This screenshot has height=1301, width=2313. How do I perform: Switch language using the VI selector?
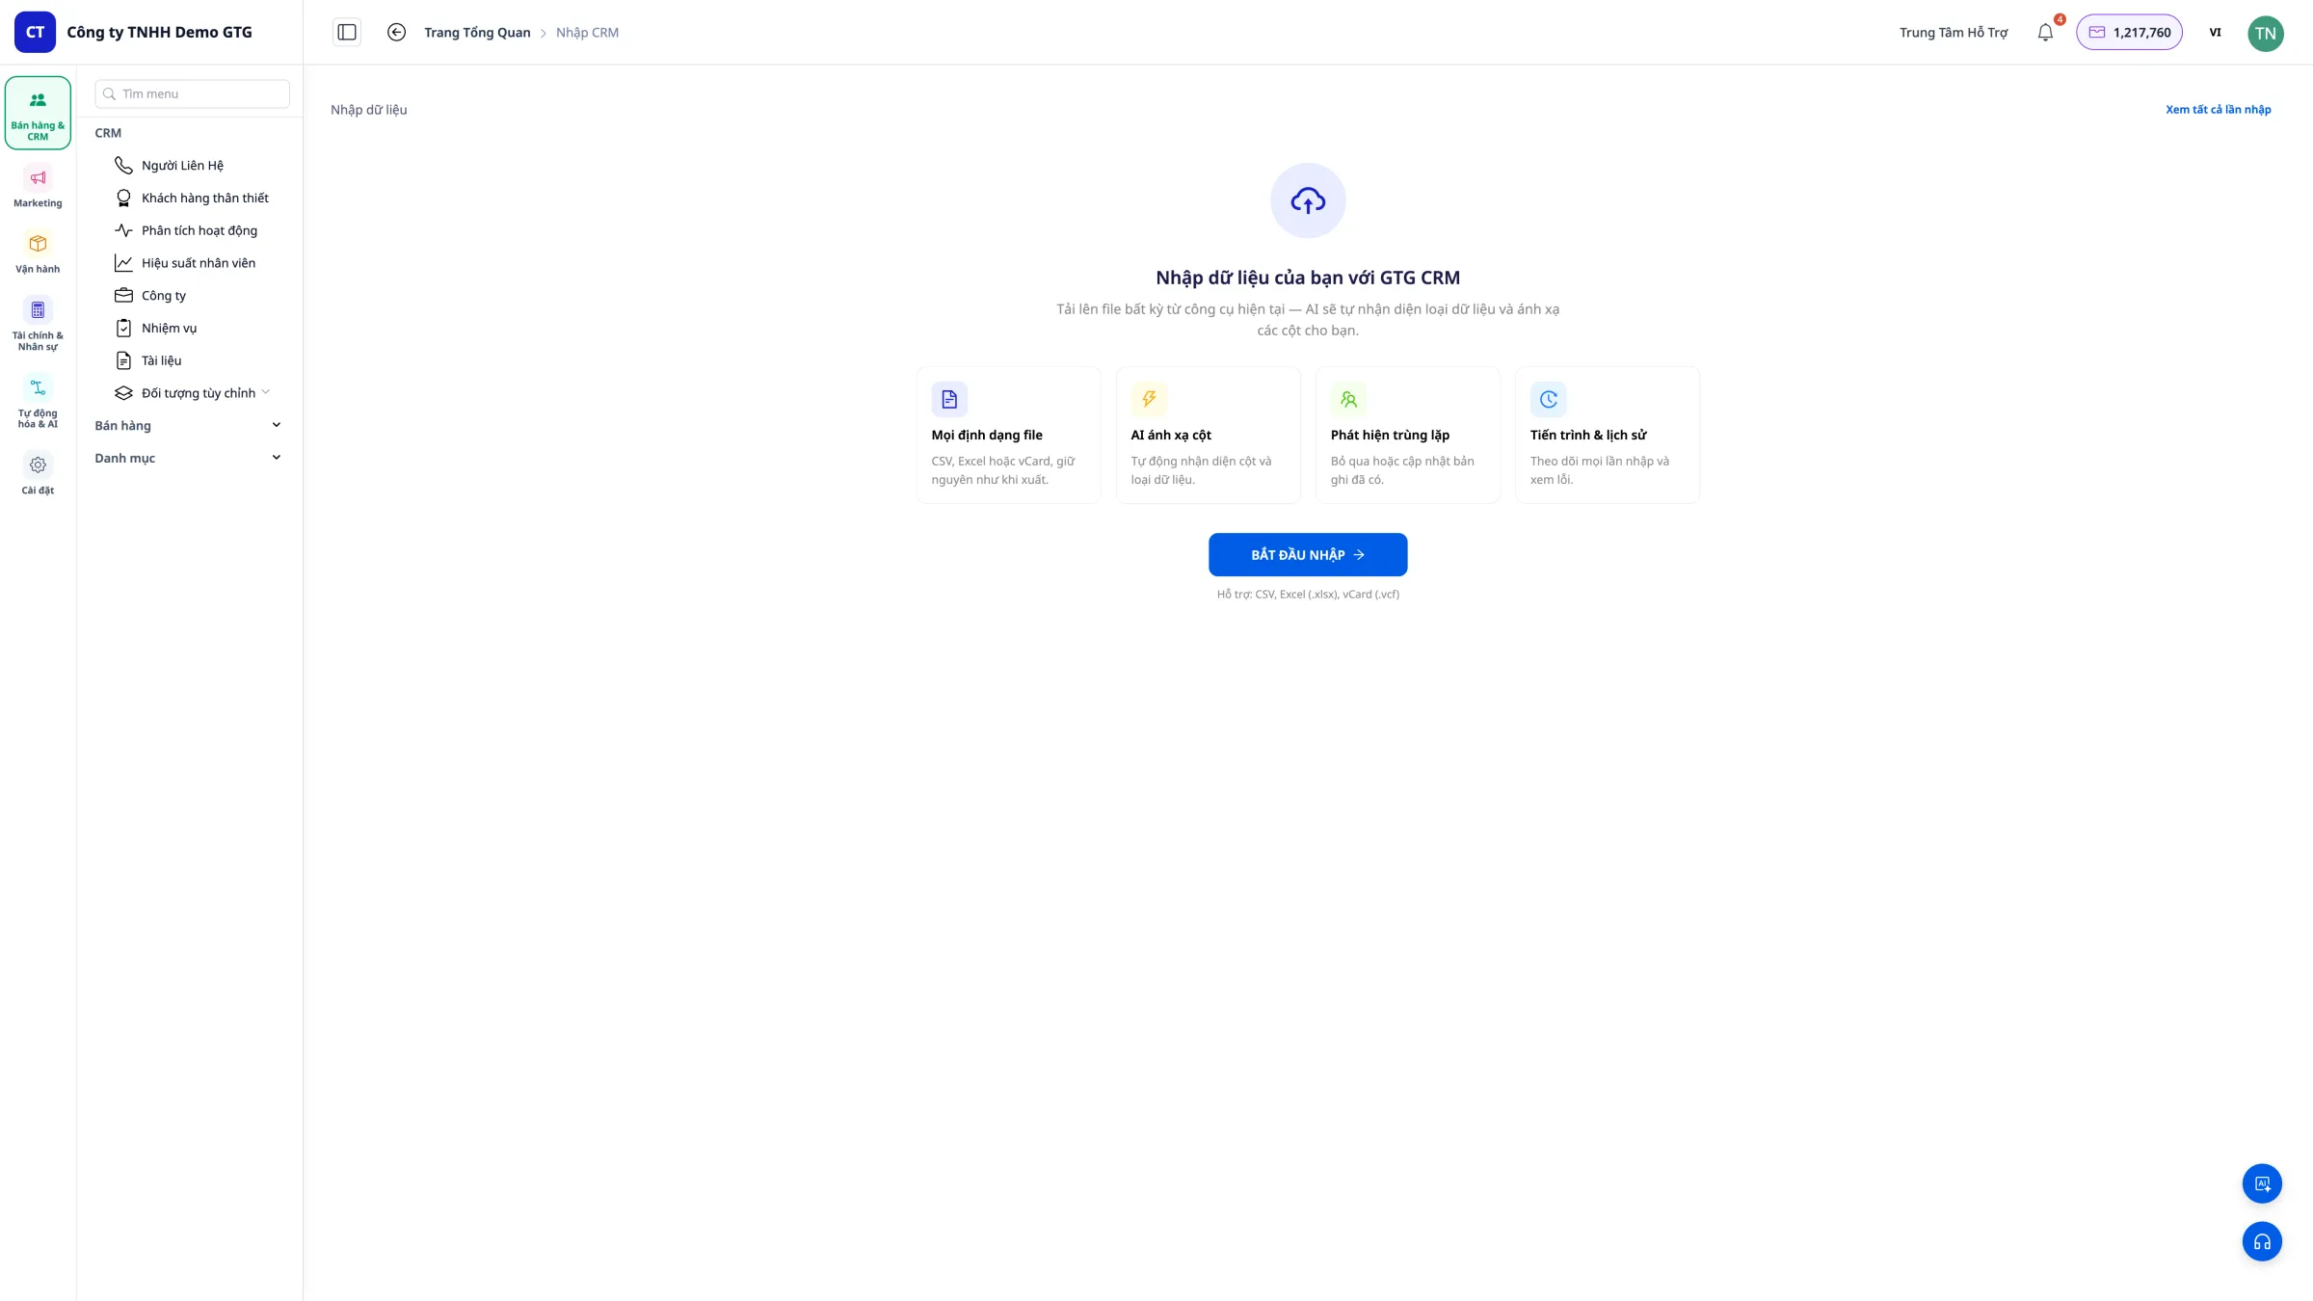click(2215, 32)
